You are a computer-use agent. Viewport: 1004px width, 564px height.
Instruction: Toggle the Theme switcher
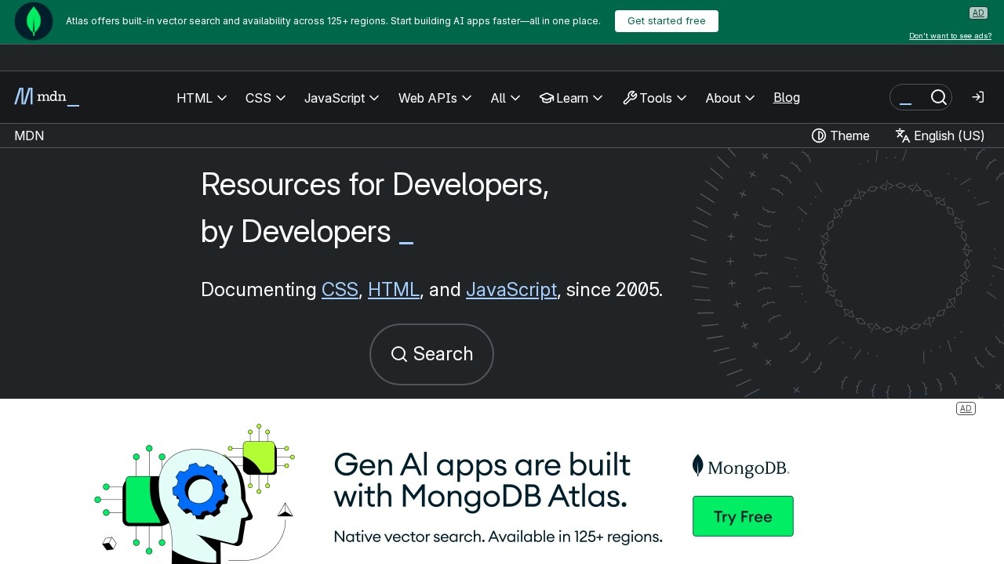(840, 136)
